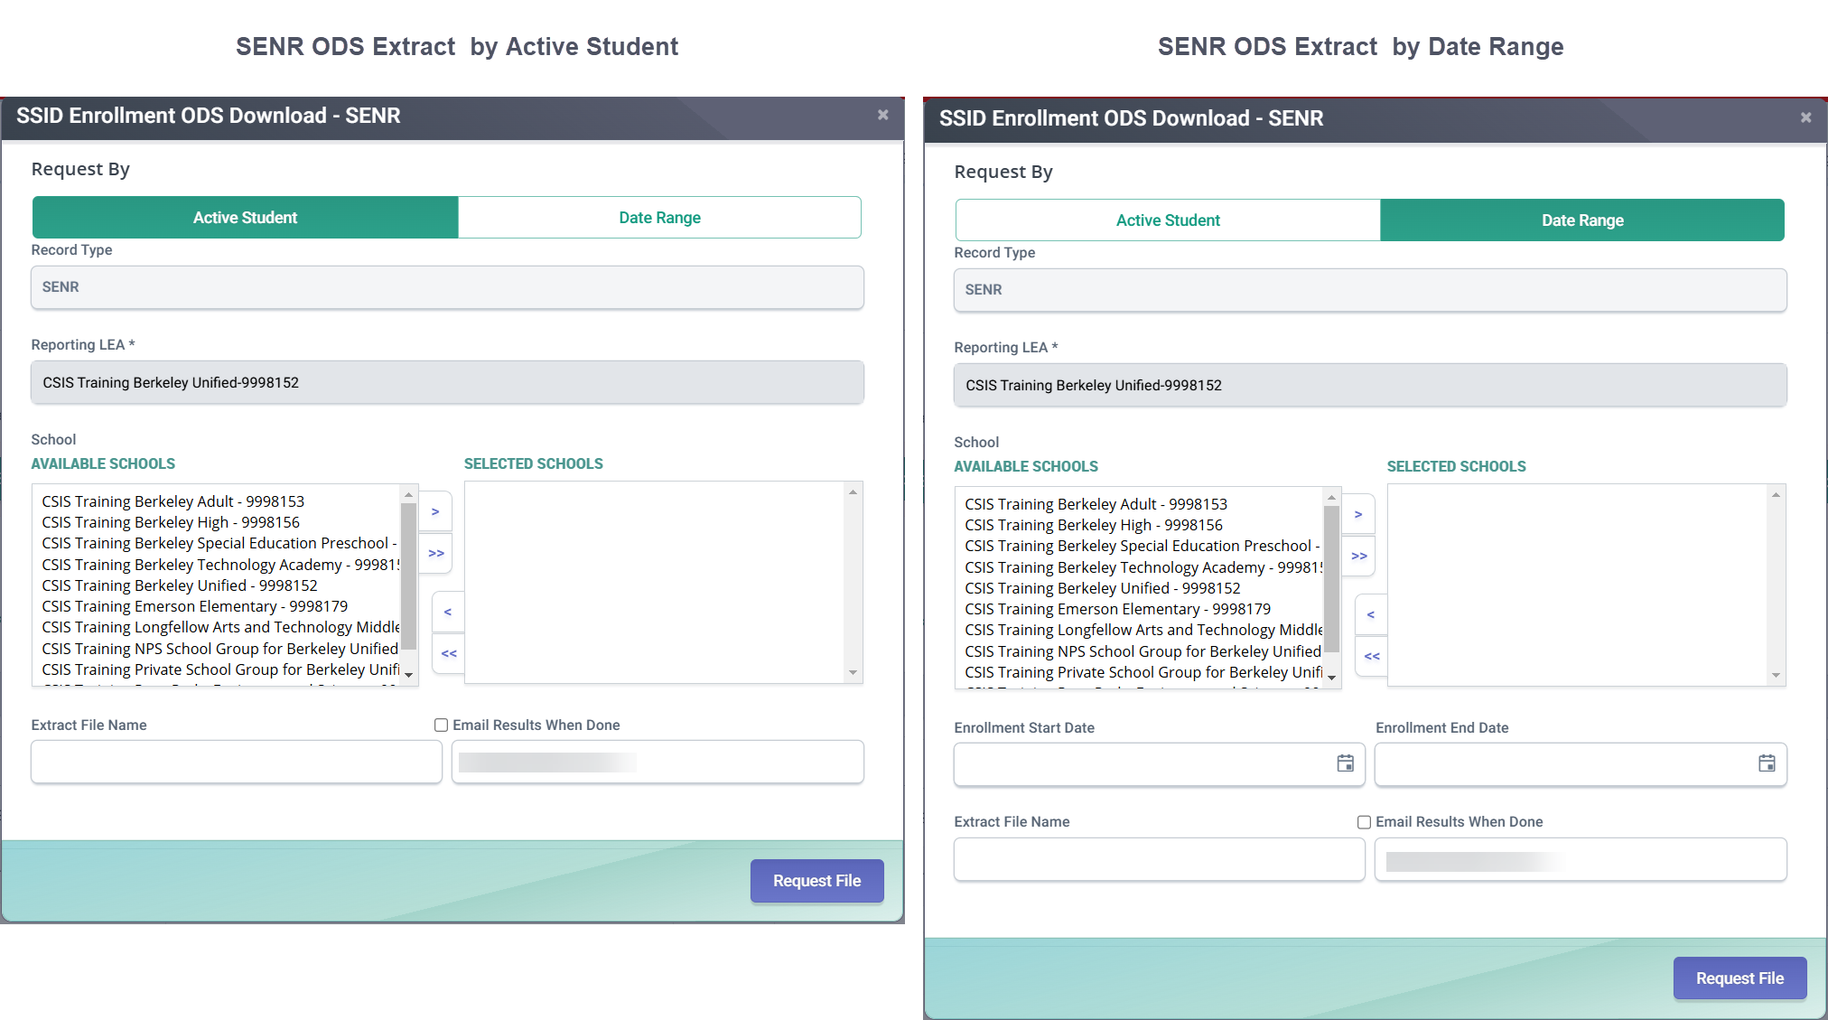The image size is (1828, 1020).
Task: Click the single left arrow to remove a school
Action: pos(448,612)
